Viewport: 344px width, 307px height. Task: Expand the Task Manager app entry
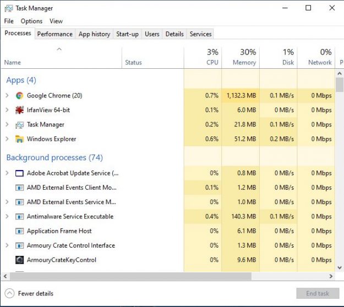pyautogui.click(x=7, y=124)
